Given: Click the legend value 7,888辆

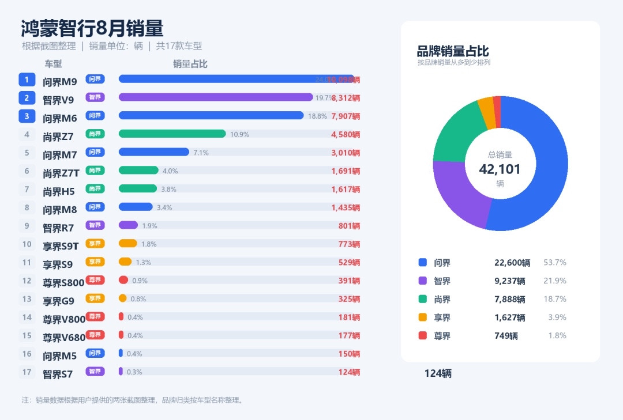Looking at the screenshot, I should tap(510, 300).
